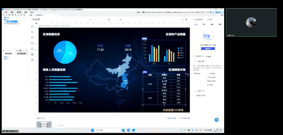Click the 点击查看FVS详情 link on the dashboard
Image resolution: width=283 pixels, height=135 pixels.
tap(173, 110)
